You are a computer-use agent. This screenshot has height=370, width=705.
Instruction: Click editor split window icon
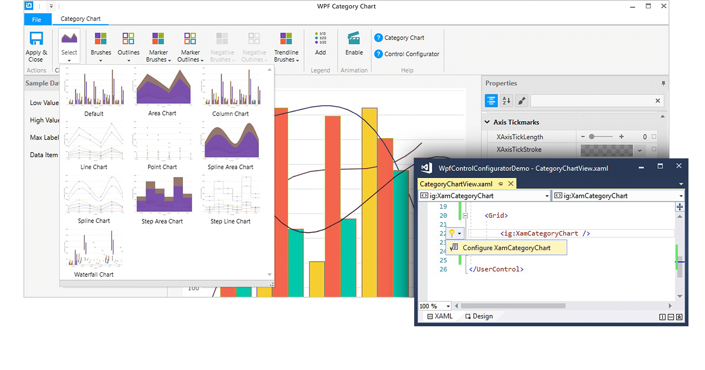click(680, 207)
